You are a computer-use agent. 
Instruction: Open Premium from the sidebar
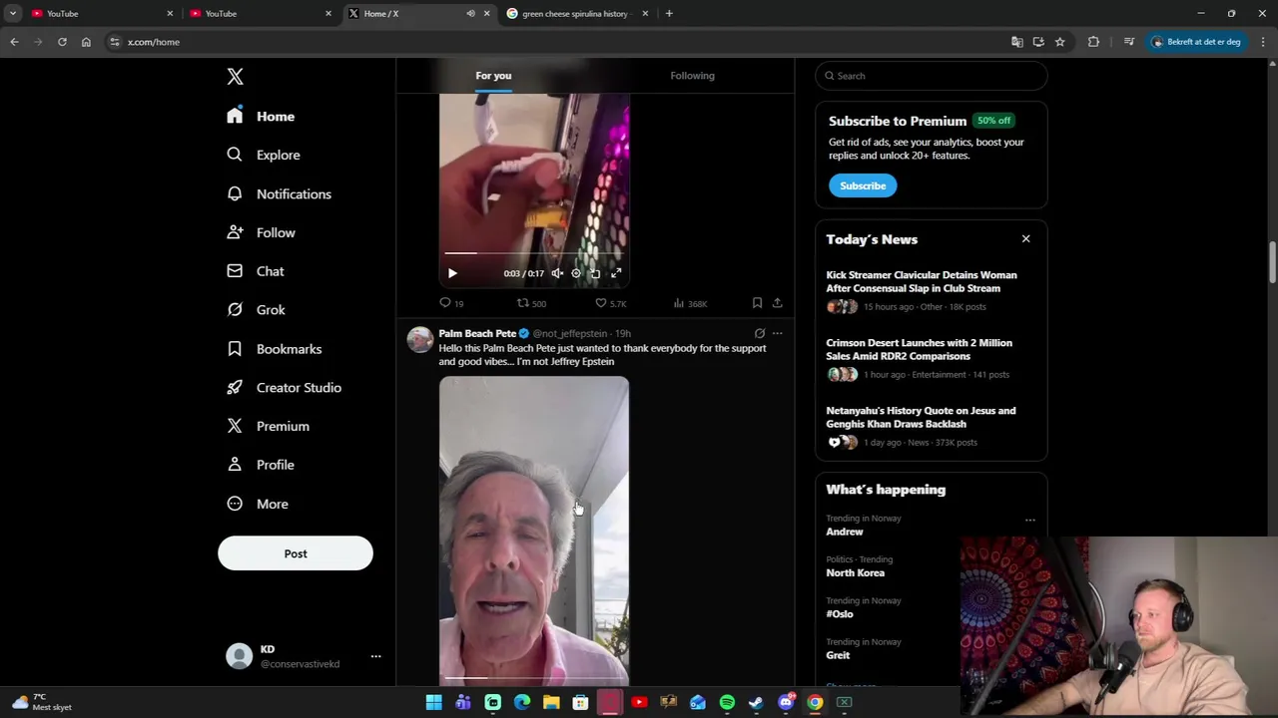[x=268, y=426]
